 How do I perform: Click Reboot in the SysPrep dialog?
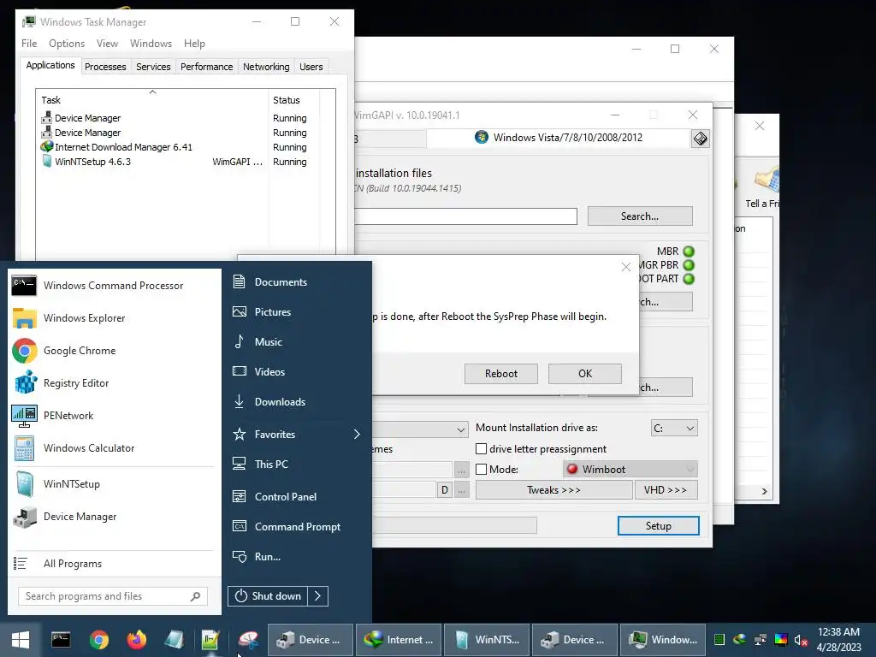[501, 374]
